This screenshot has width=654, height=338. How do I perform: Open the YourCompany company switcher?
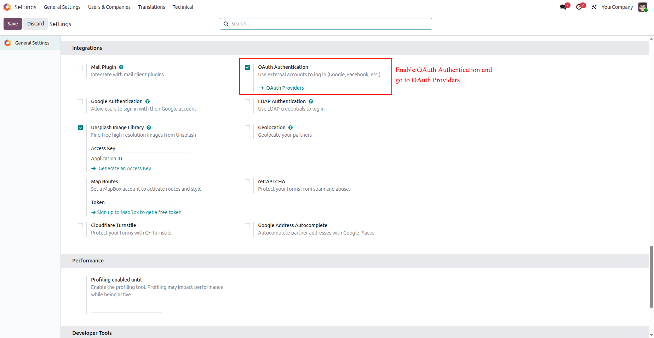click(617, 7)
